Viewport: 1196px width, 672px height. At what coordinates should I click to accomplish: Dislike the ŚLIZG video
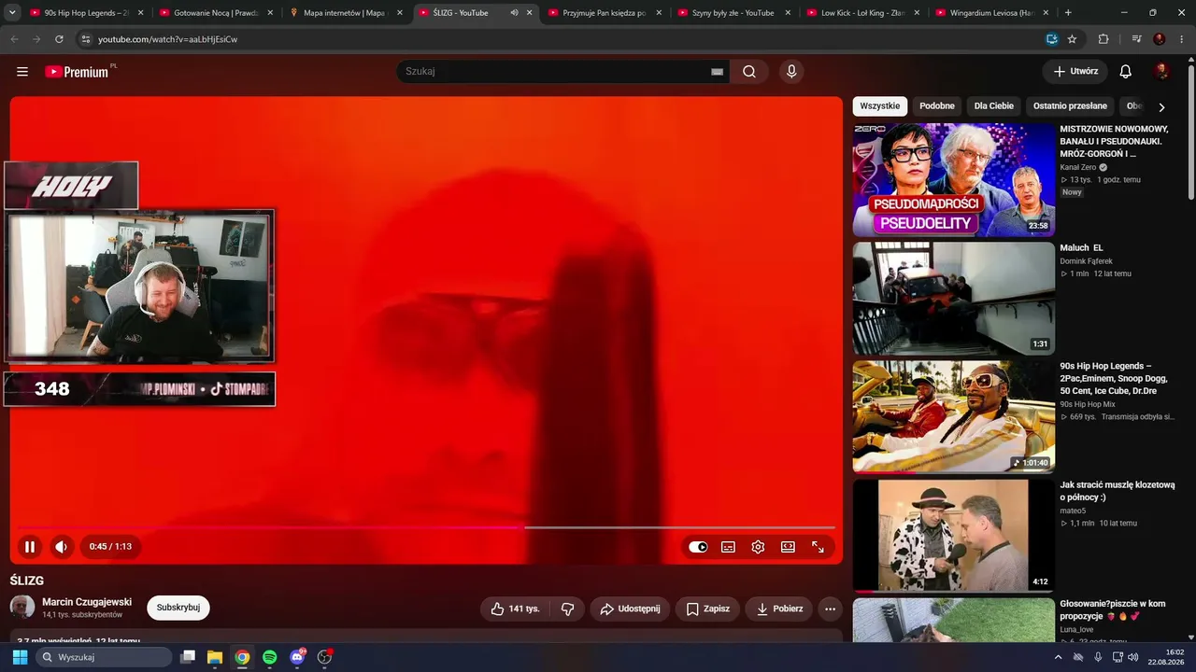tap(567, 609)
